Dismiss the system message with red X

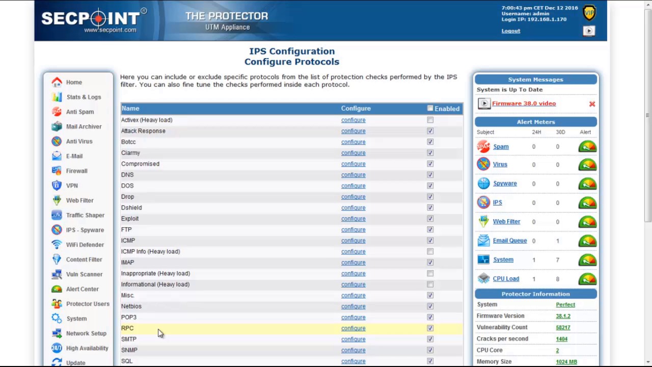coord(592,104)
